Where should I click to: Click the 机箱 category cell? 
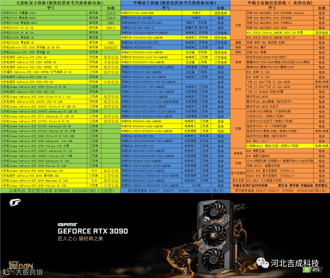click(238, 128)
